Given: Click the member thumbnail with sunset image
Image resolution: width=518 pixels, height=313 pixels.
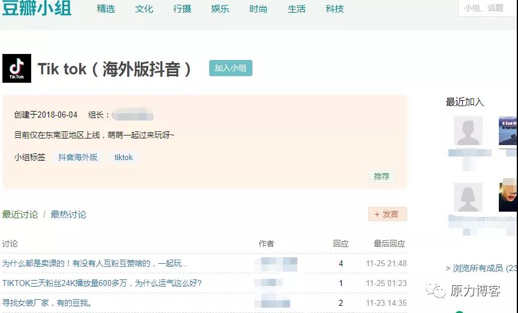Looking at the screenshot, I should tap(508, 131).
